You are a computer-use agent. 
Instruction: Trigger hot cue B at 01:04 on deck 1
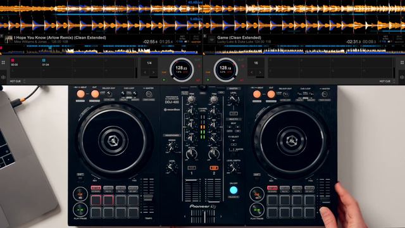click(56, 63)
